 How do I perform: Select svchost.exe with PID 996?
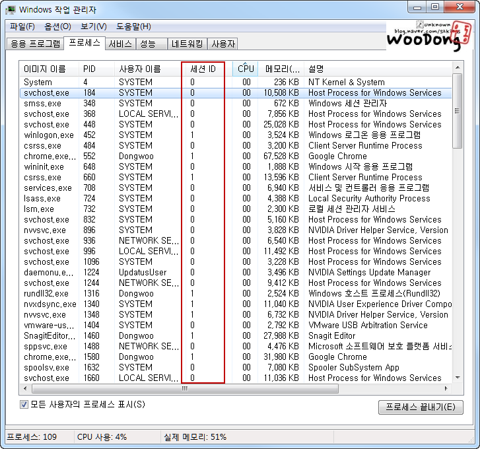236,251
